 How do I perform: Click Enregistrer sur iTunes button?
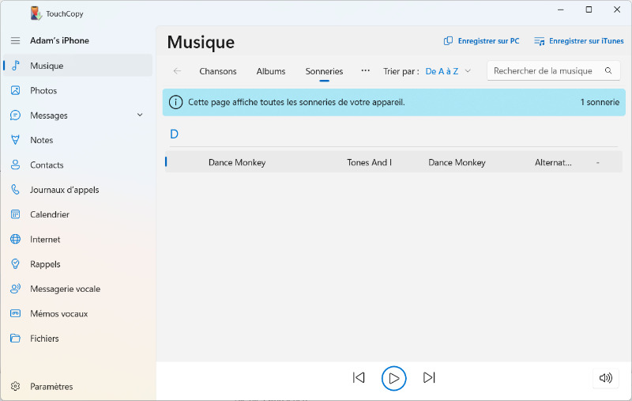(x=578, y=41)
